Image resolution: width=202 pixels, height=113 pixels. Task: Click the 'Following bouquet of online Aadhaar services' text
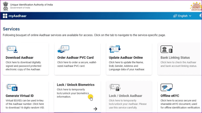[84, 35]
